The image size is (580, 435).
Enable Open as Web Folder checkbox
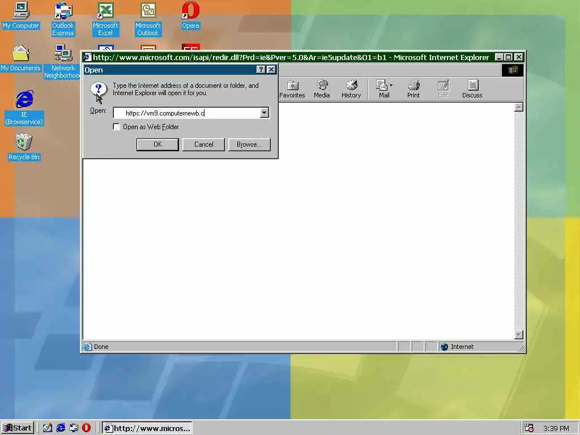coord(117,127)
